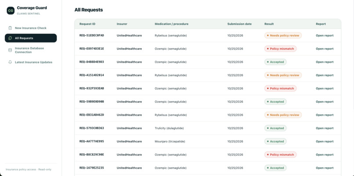This screenshot has width=354, height=176.
Task: Select request ID REQ-A1514D2014
Action: click(x=92, y=75)
